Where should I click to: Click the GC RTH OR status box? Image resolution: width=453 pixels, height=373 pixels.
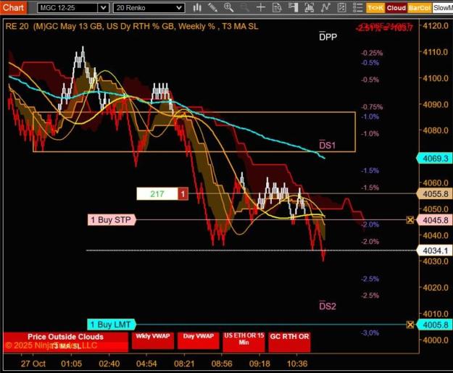(289, 342)
